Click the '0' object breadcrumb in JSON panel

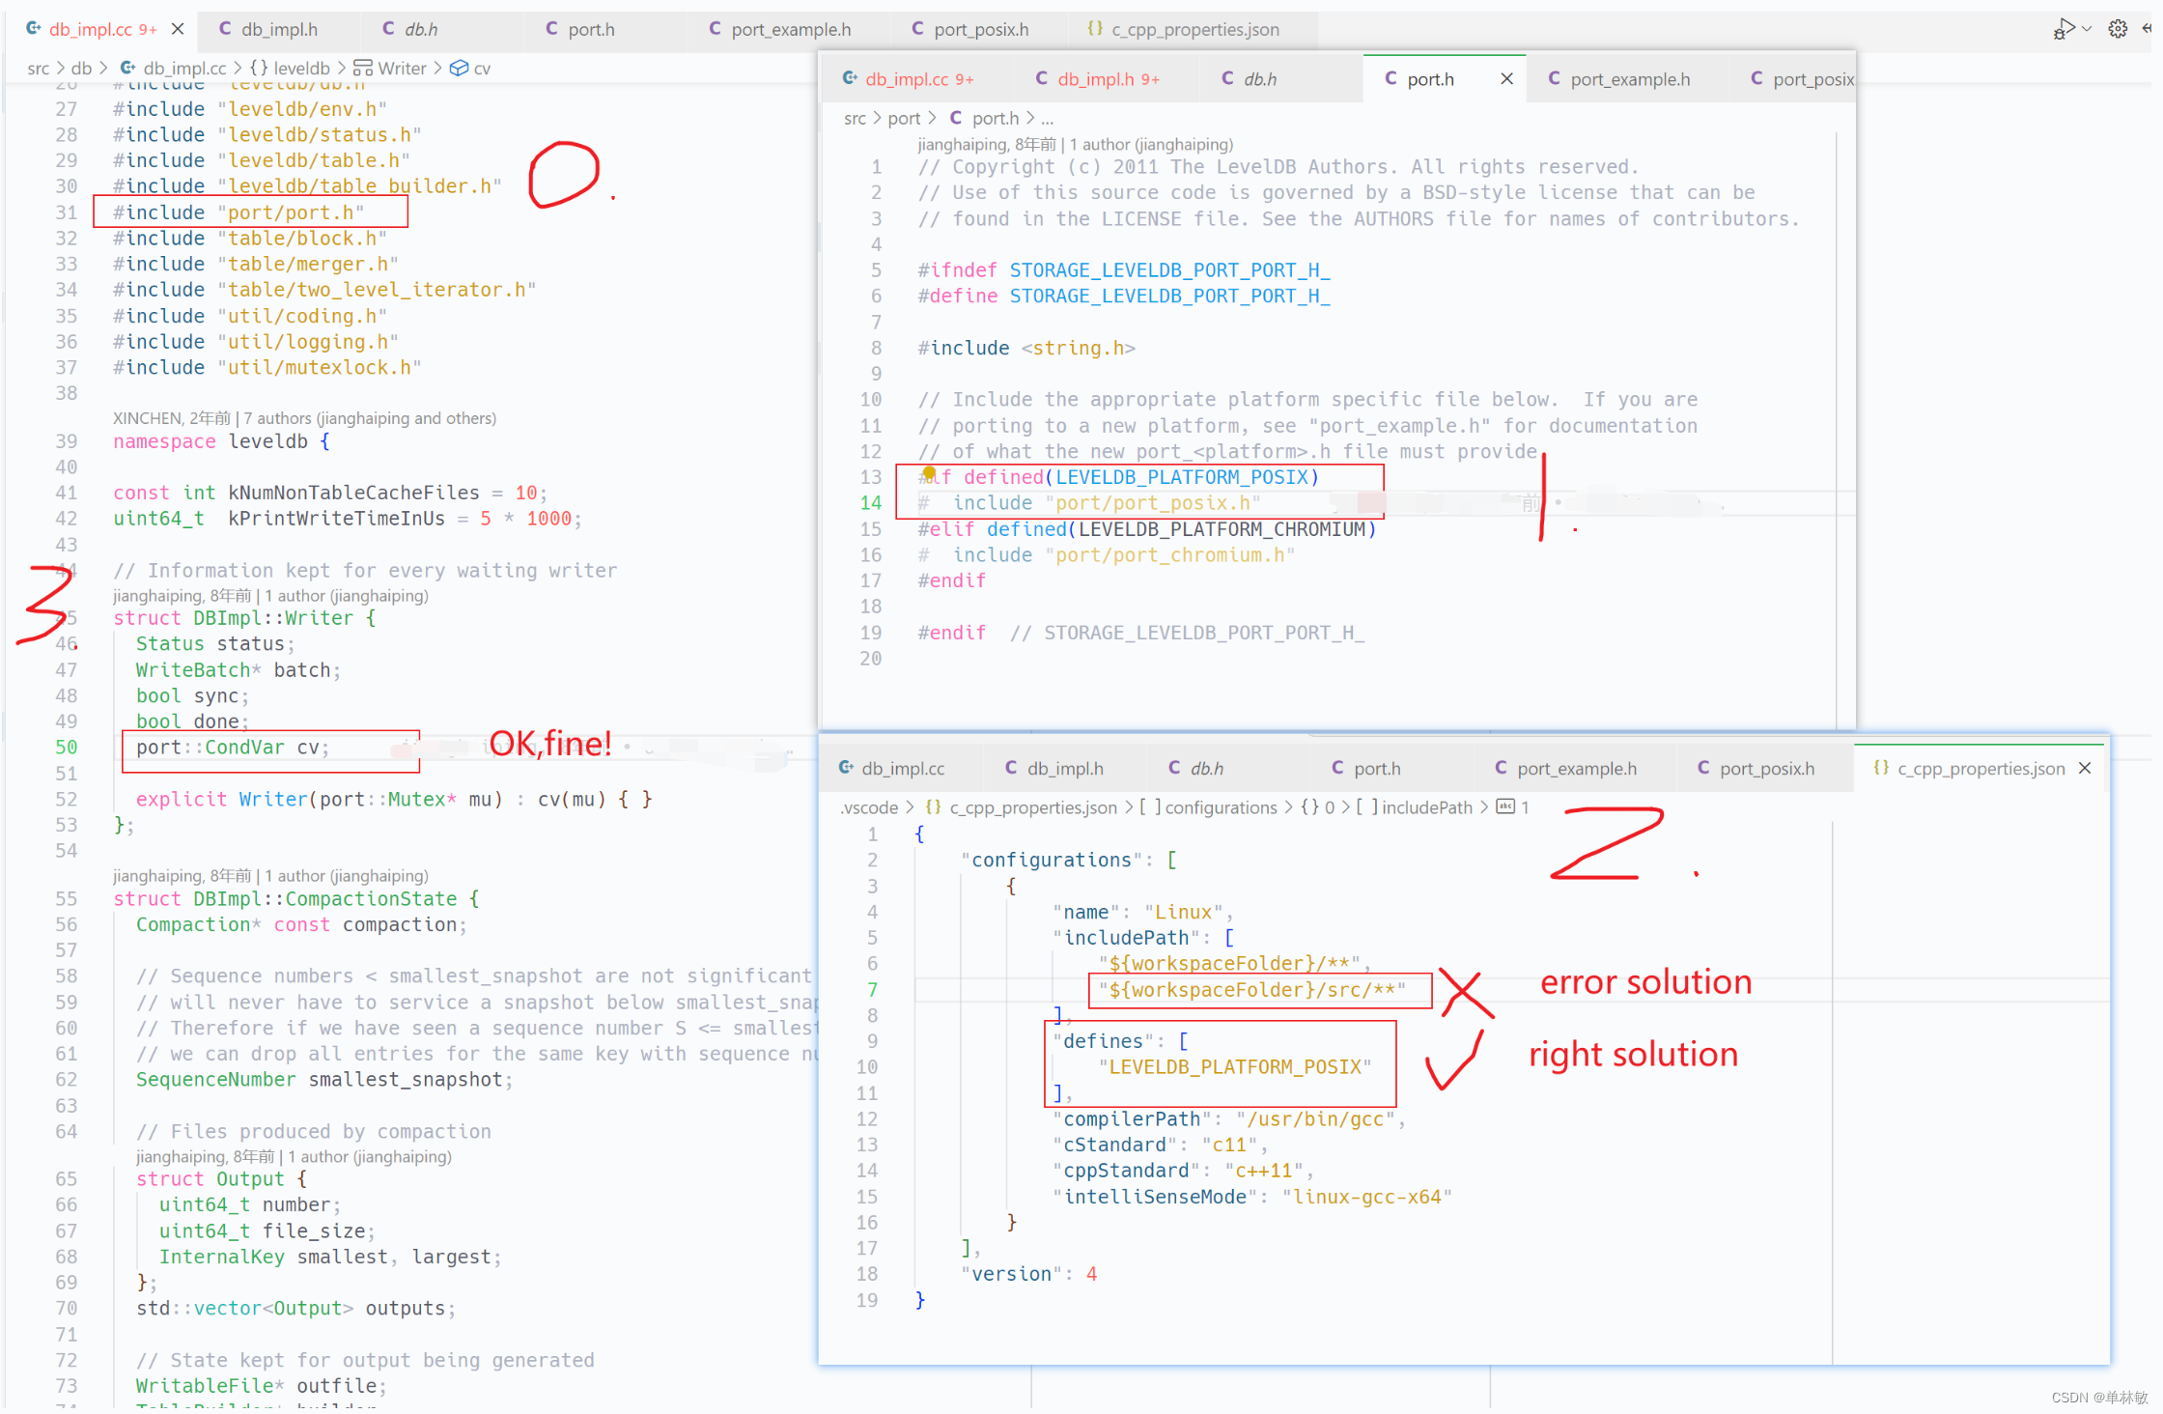pyautogui.click(x=1330, y=807)
